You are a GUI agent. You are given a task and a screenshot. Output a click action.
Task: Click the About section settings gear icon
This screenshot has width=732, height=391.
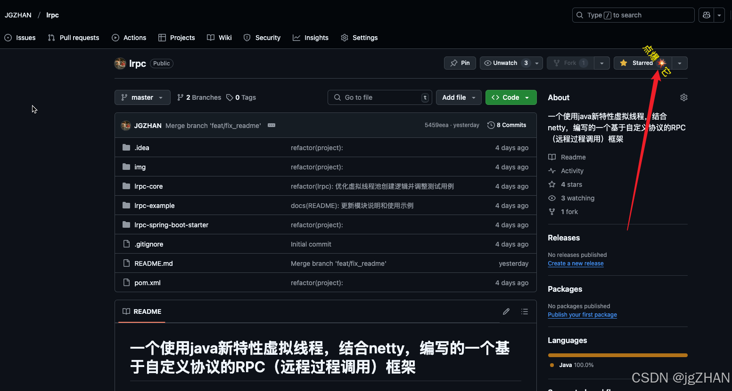point(683,97)
